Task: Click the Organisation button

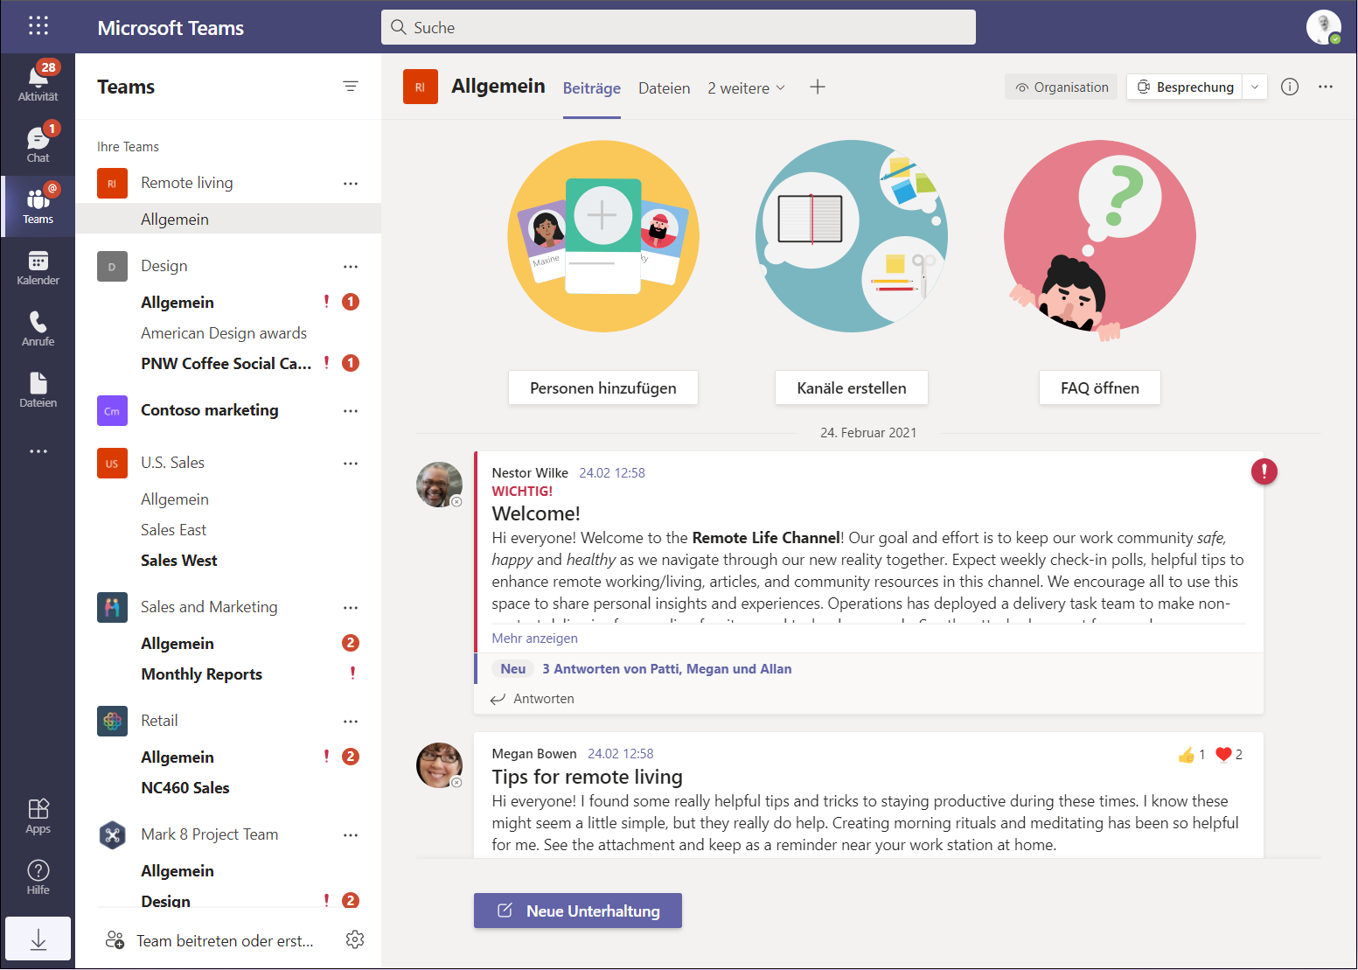Action: click(1062, 87)
